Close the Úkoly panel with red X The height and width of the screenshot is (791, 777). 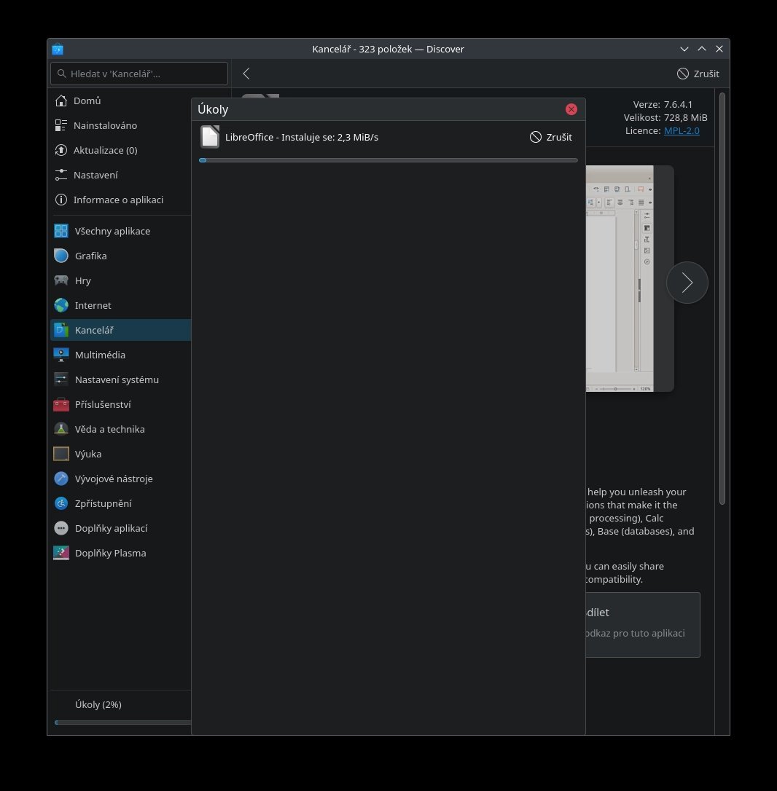point(571,109)
